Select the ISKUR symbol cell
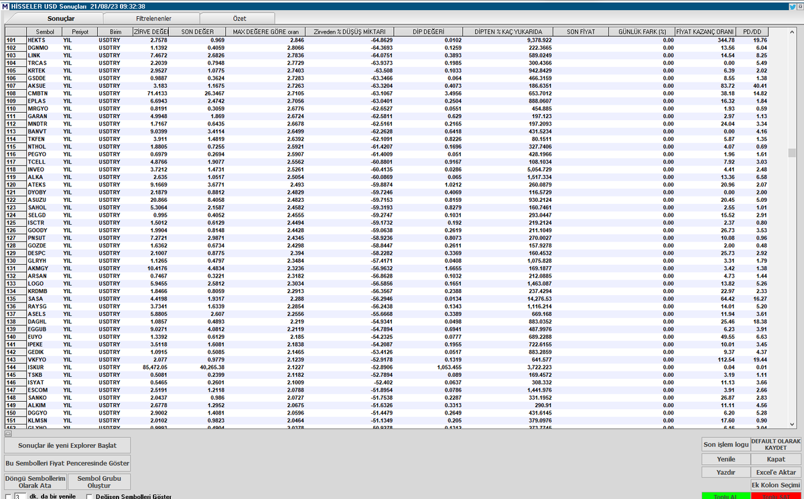This screenshot has height=499, width=804. pyautogui.click(x=44, y=368)
